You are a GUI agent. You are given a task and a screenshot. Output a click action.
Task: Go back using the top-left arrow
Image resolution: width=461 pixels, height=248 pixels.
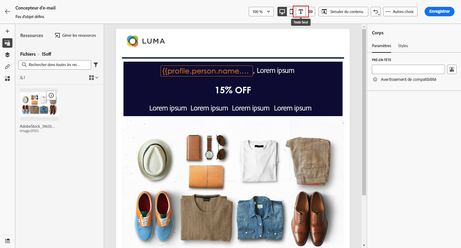pyautogui.click(x=7, y=12)
